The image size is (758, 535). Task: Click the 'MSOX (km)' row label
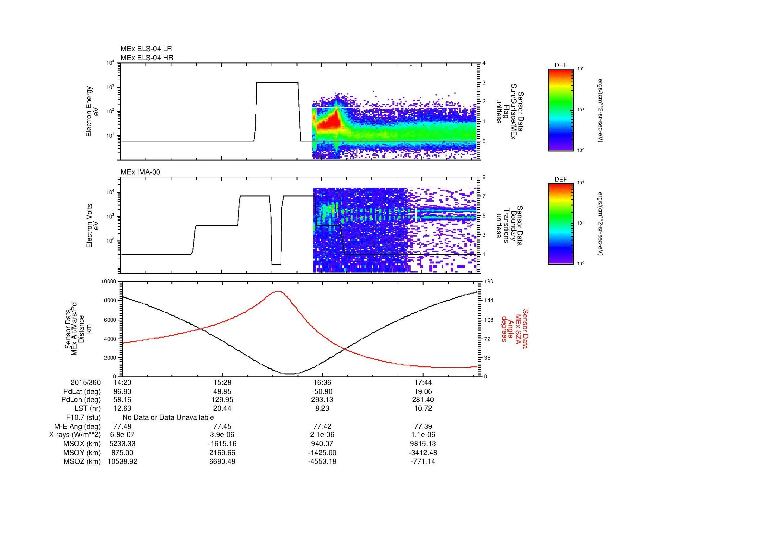[82, 444]
